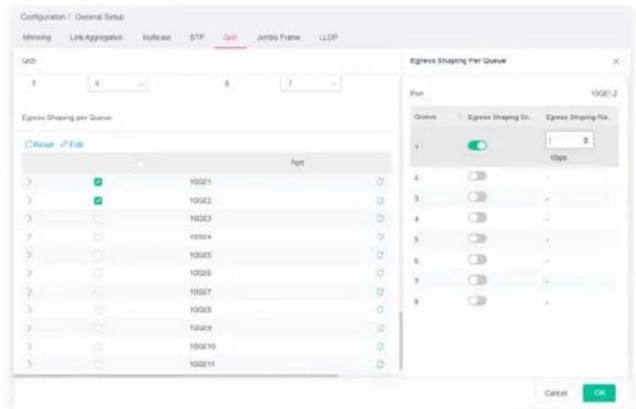The height and width of the screenshot is (409, 636).
Task: Click the rate stepper arrows for queue 1
Action: tap(586, 140)
